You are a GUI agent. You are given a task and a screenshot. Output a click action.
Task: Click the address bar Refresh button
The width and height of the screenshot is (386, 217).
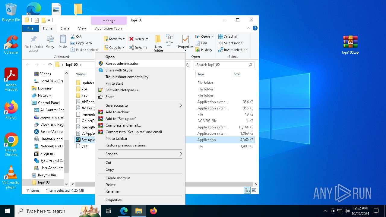click(188, 65)
